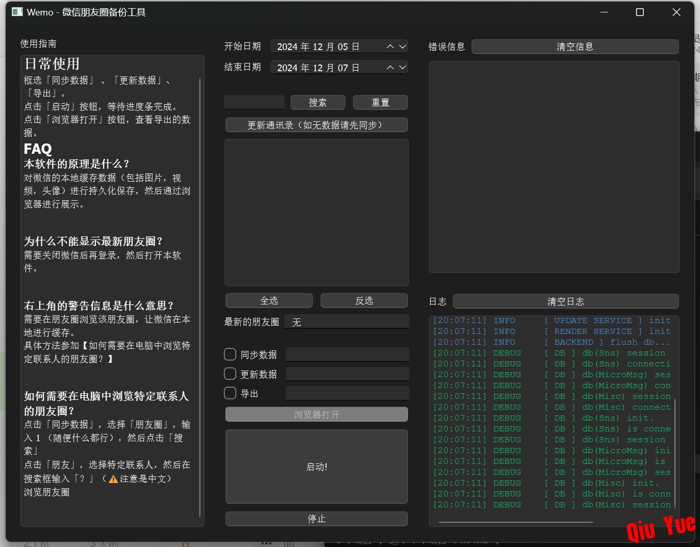Click 更新通讯录 (如无数据请先同步) button
This screenshot has height=547, width=700.
[317, 125]
